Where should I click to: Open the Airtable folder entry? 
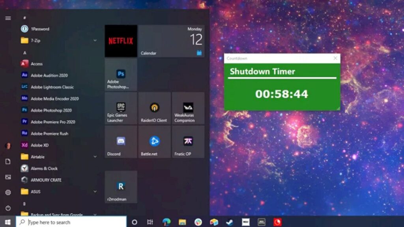pos(59,157)
